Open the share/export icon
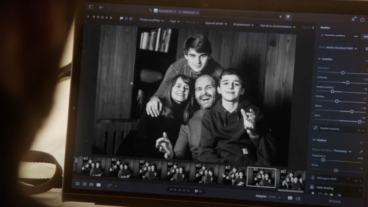Image resolution: width=368 pixels, height=207 pixels. click(x=363, y=19)
